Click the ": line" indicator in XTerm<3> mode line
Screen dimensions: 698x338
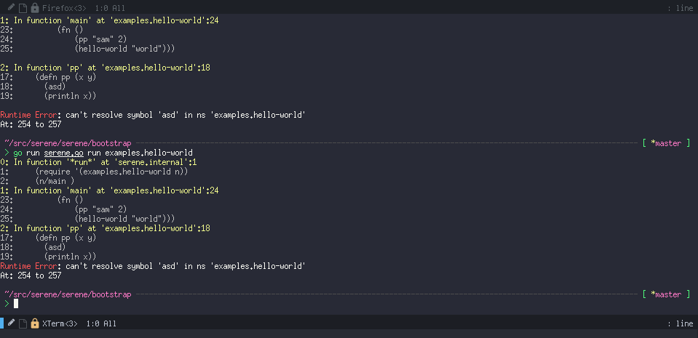[681, 323]
